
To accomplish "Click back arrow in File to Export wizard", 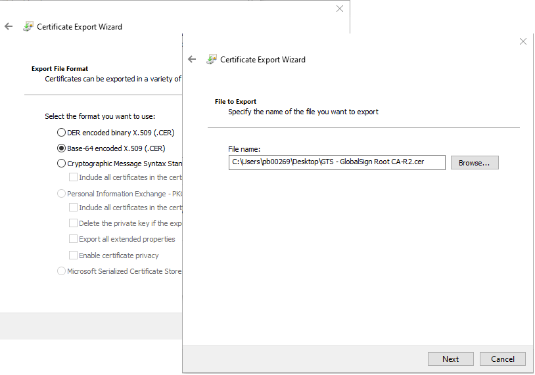I will tap(192, 59).
